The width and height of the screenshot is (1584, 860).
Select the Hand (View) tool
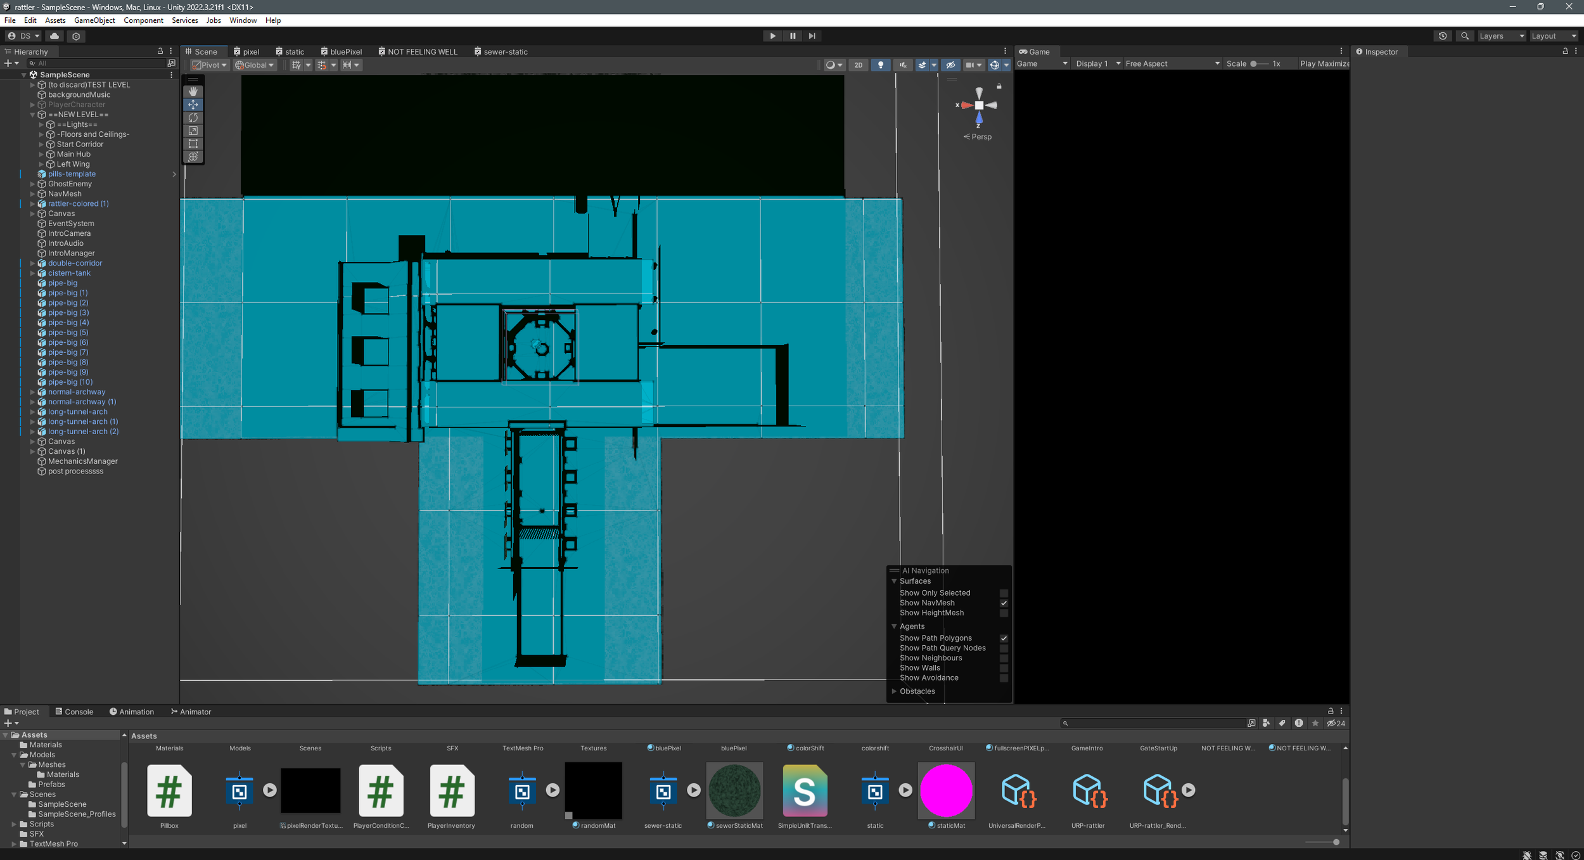(x=193, y=91)
